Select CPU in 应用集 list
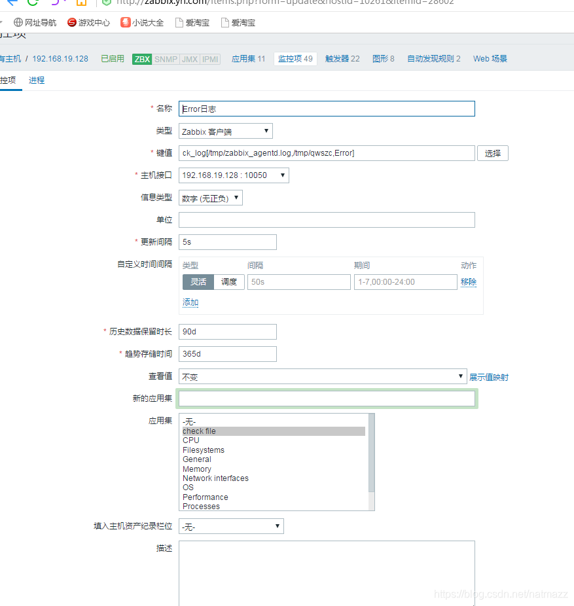 pyautogui.click(x=274, y=440)
